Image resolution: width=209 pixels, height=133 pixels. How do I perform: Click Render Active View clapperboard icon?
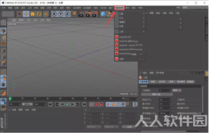pos(82,14)
